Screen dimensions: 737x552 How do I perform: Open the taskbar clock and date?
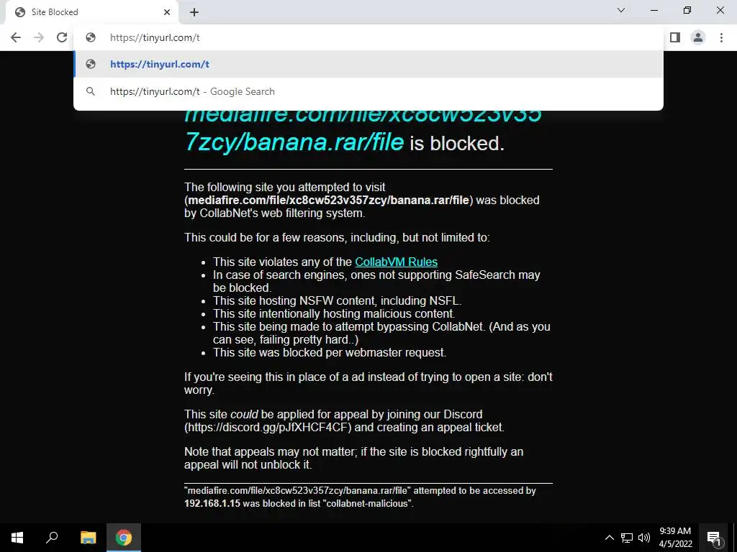pos(675,538)
